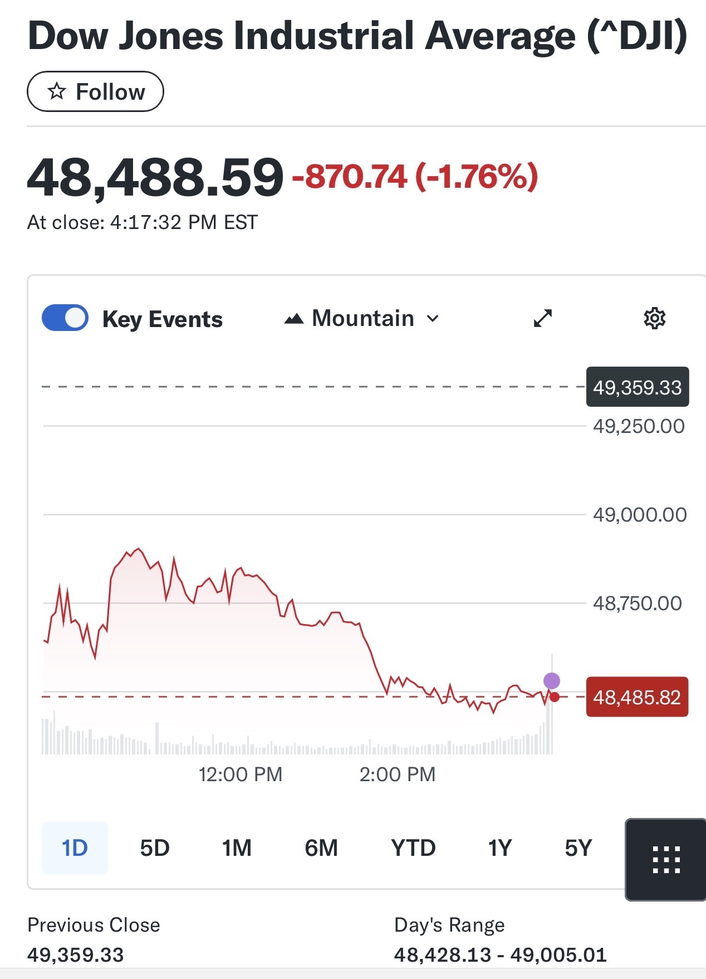Select the 1Y time range

[499, 848]
